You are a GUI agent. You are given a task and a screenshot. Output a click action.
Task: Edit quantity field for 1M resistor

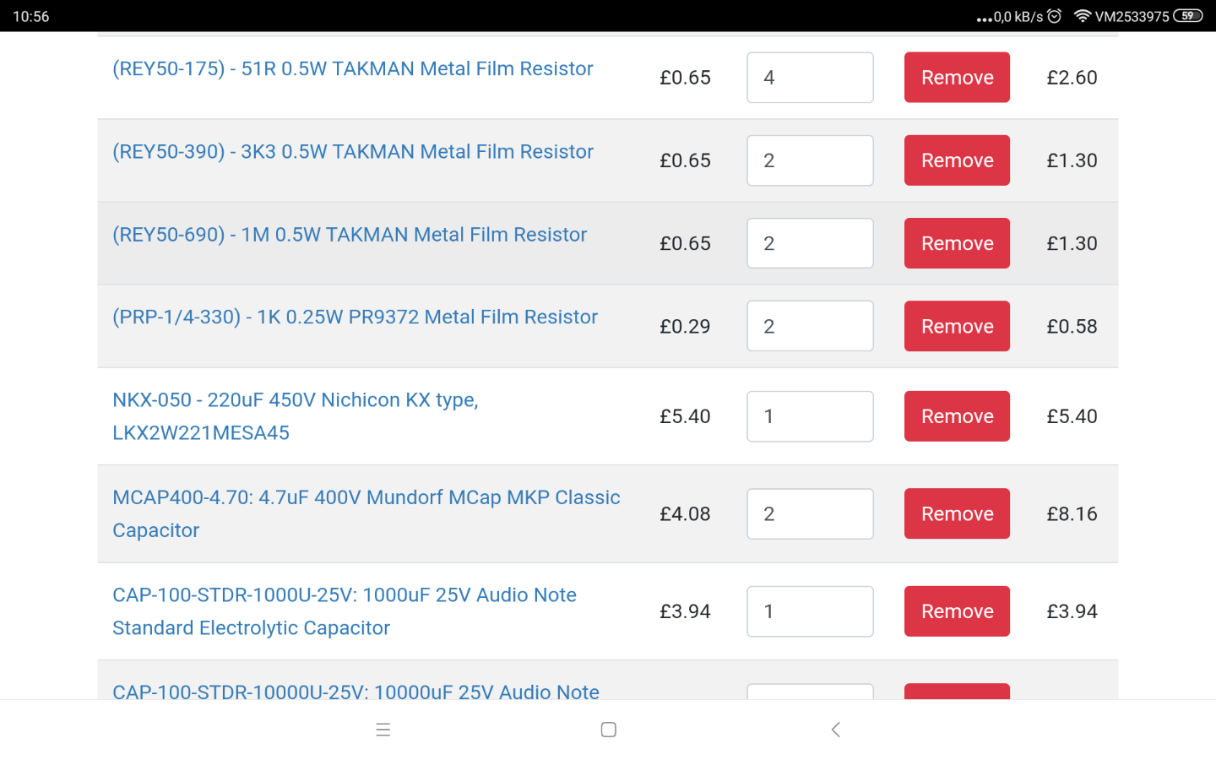point(810,243)
